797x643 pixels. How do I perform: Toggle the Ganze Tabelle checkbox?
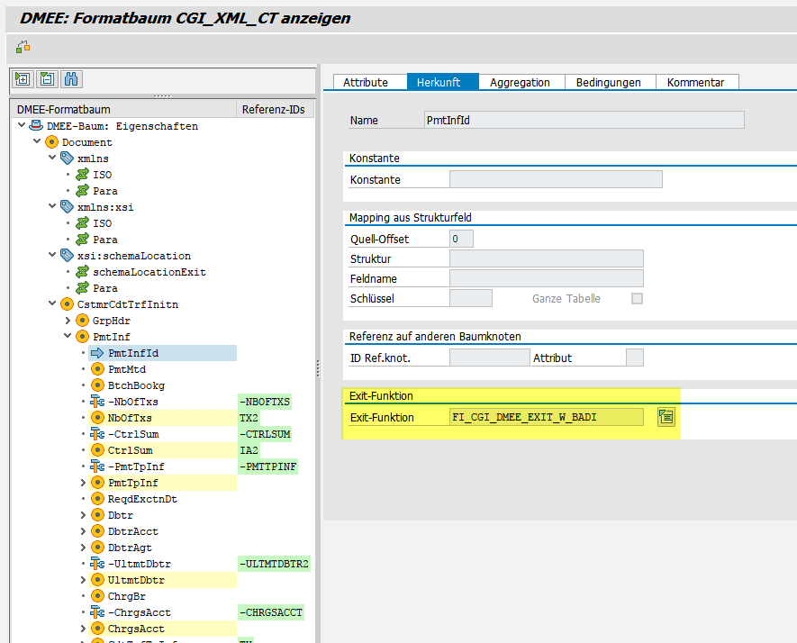click(x=637, y=298)
